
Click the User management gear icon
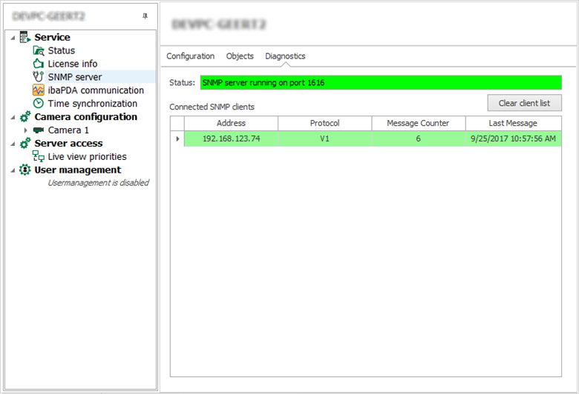point(25,170)
